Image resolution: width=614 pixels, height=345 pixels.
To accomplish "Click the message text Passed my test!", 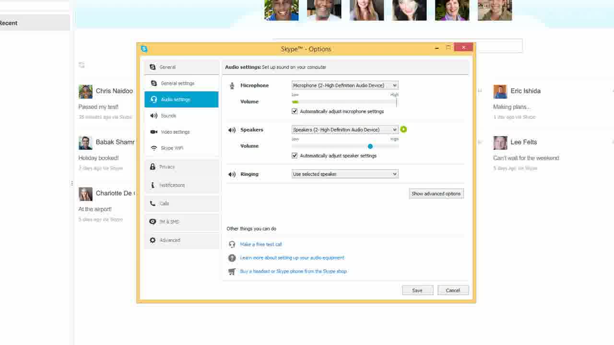I will 98,107.
